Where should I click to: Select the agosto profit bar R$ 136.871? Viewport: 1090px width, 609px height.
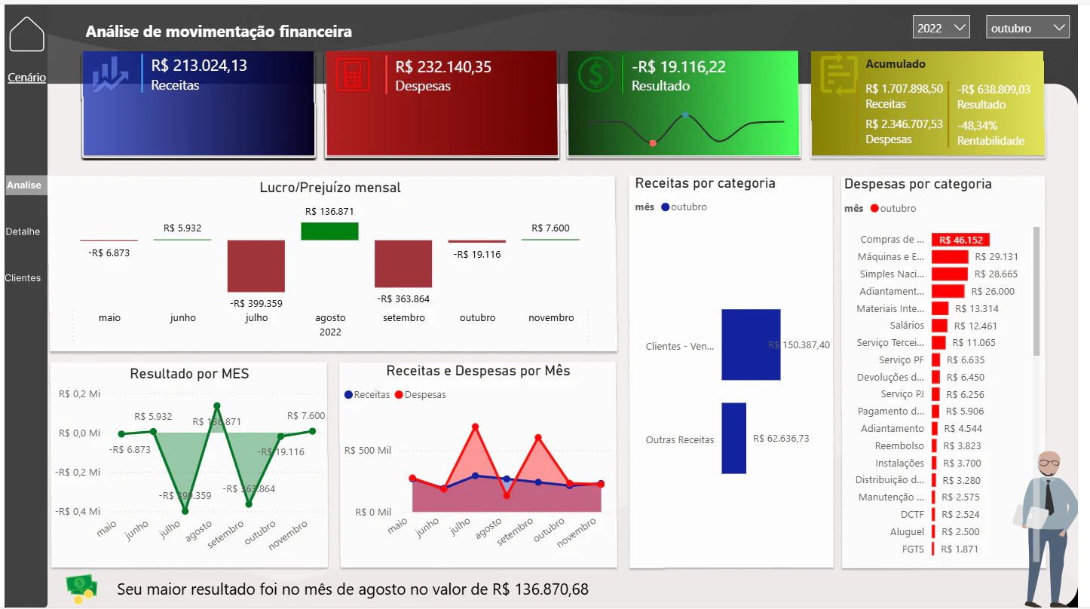pyautogui.click(x=329, y=231)
